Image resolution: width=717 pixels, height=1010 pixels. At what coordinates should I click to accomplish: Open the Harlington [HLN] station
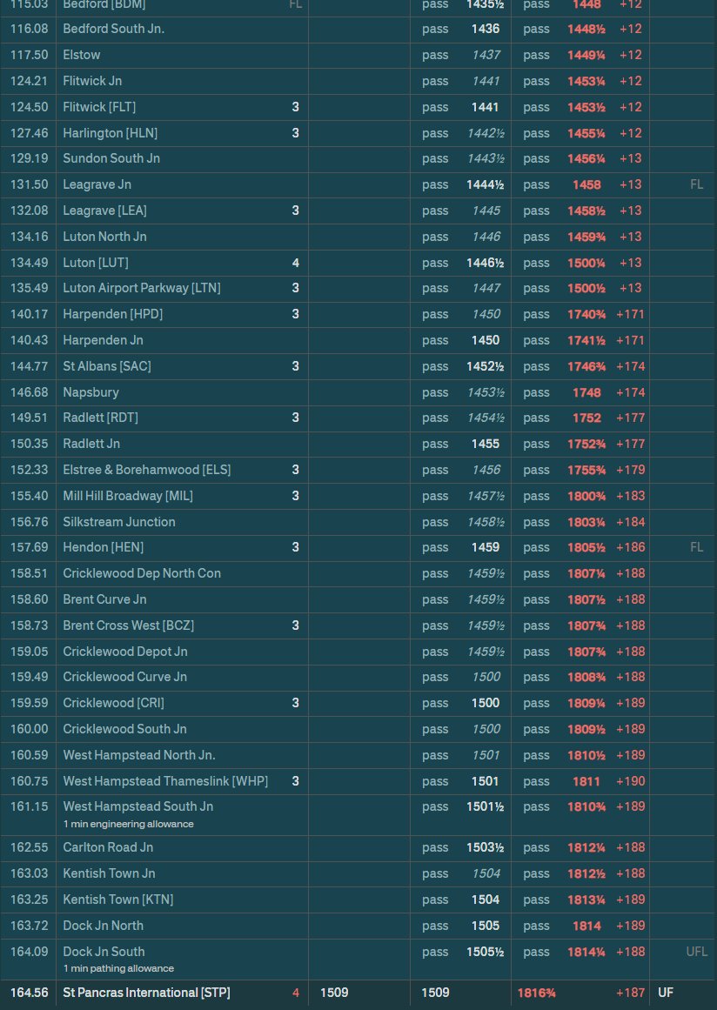[111, 133]
